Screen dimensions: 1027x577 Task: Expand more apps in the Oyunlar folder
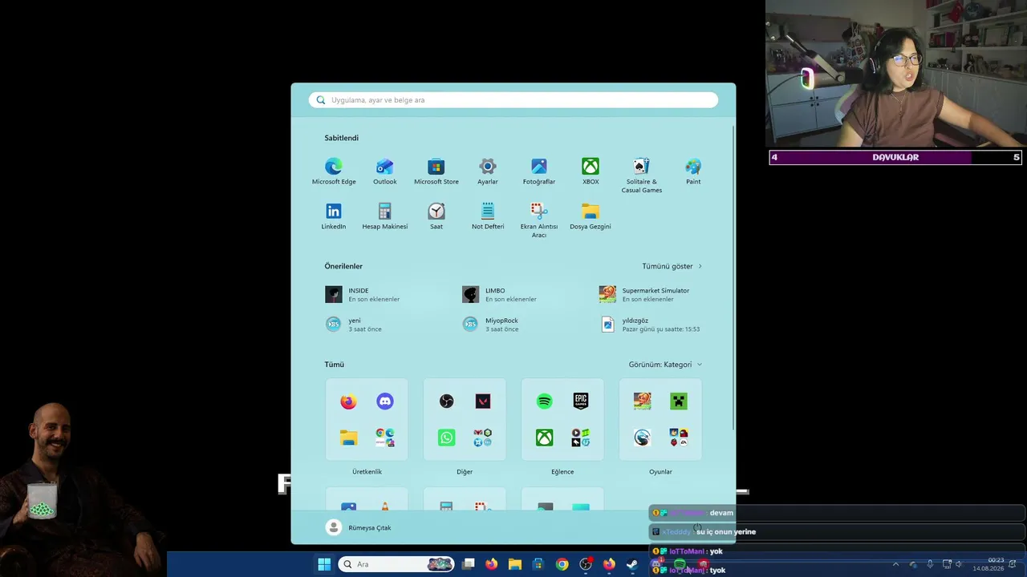click(x=679, y=438)
